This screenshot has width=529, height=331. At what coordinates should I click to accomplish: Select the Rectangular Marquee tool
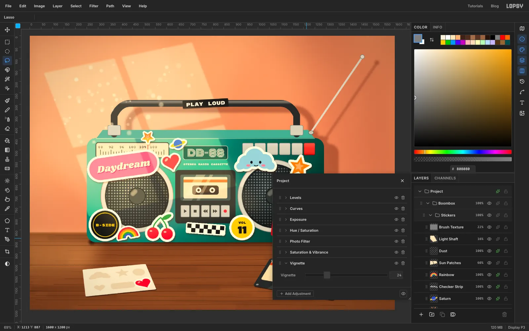pos(7,42)
